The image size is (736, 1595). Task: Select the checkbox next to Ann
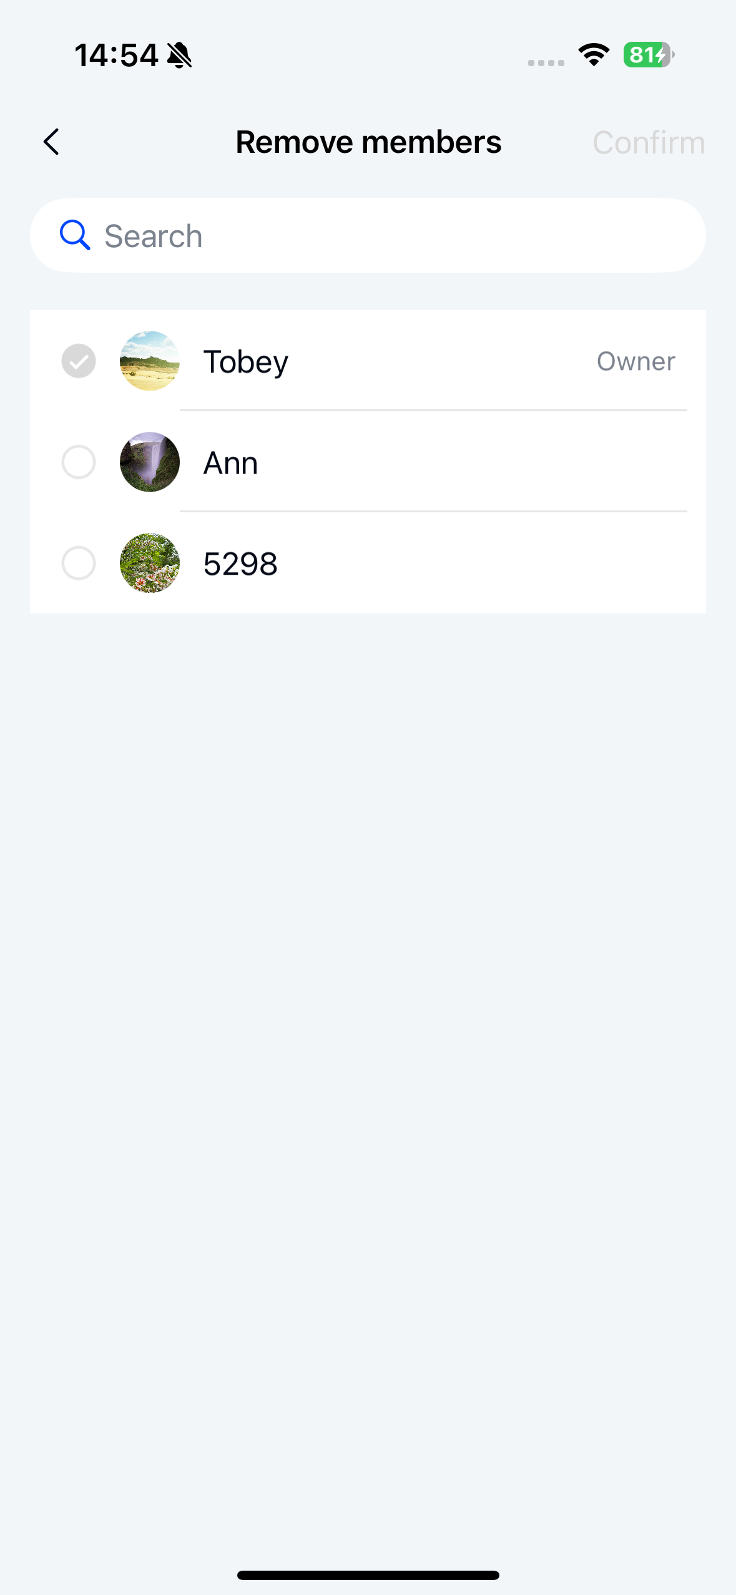[79, 462]
